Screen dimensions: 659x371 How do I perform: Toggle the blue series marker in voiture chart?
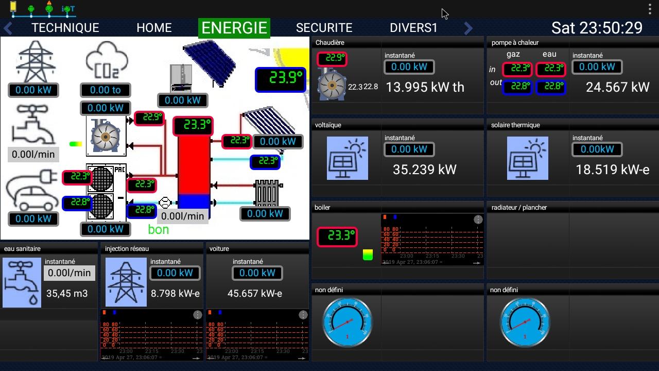click(x=220, y=313)
